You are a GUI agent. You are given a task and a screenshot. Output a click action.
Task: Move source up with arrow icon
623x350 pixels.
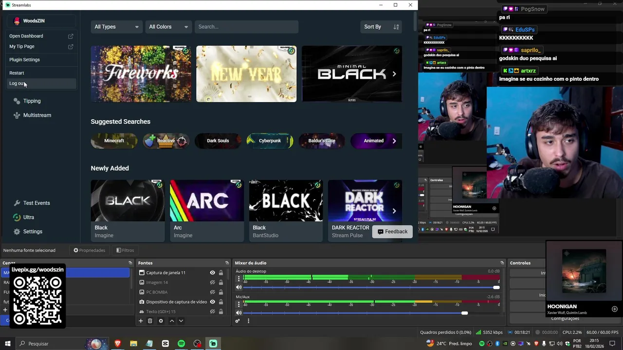[172, 321]
